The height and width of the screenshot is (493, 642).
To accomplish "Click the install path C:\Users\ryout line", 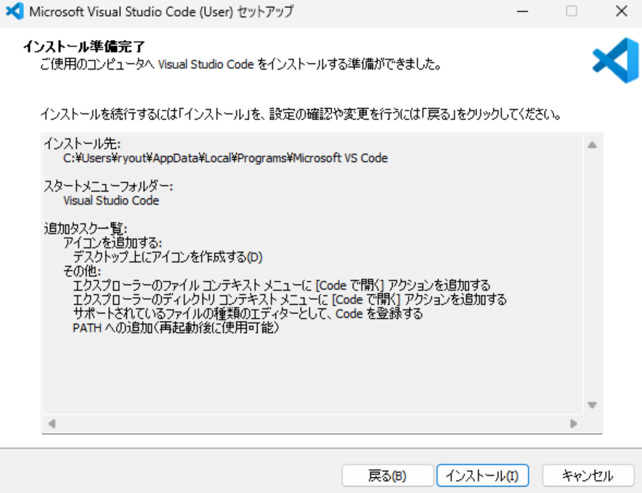I will coord(225,158).
